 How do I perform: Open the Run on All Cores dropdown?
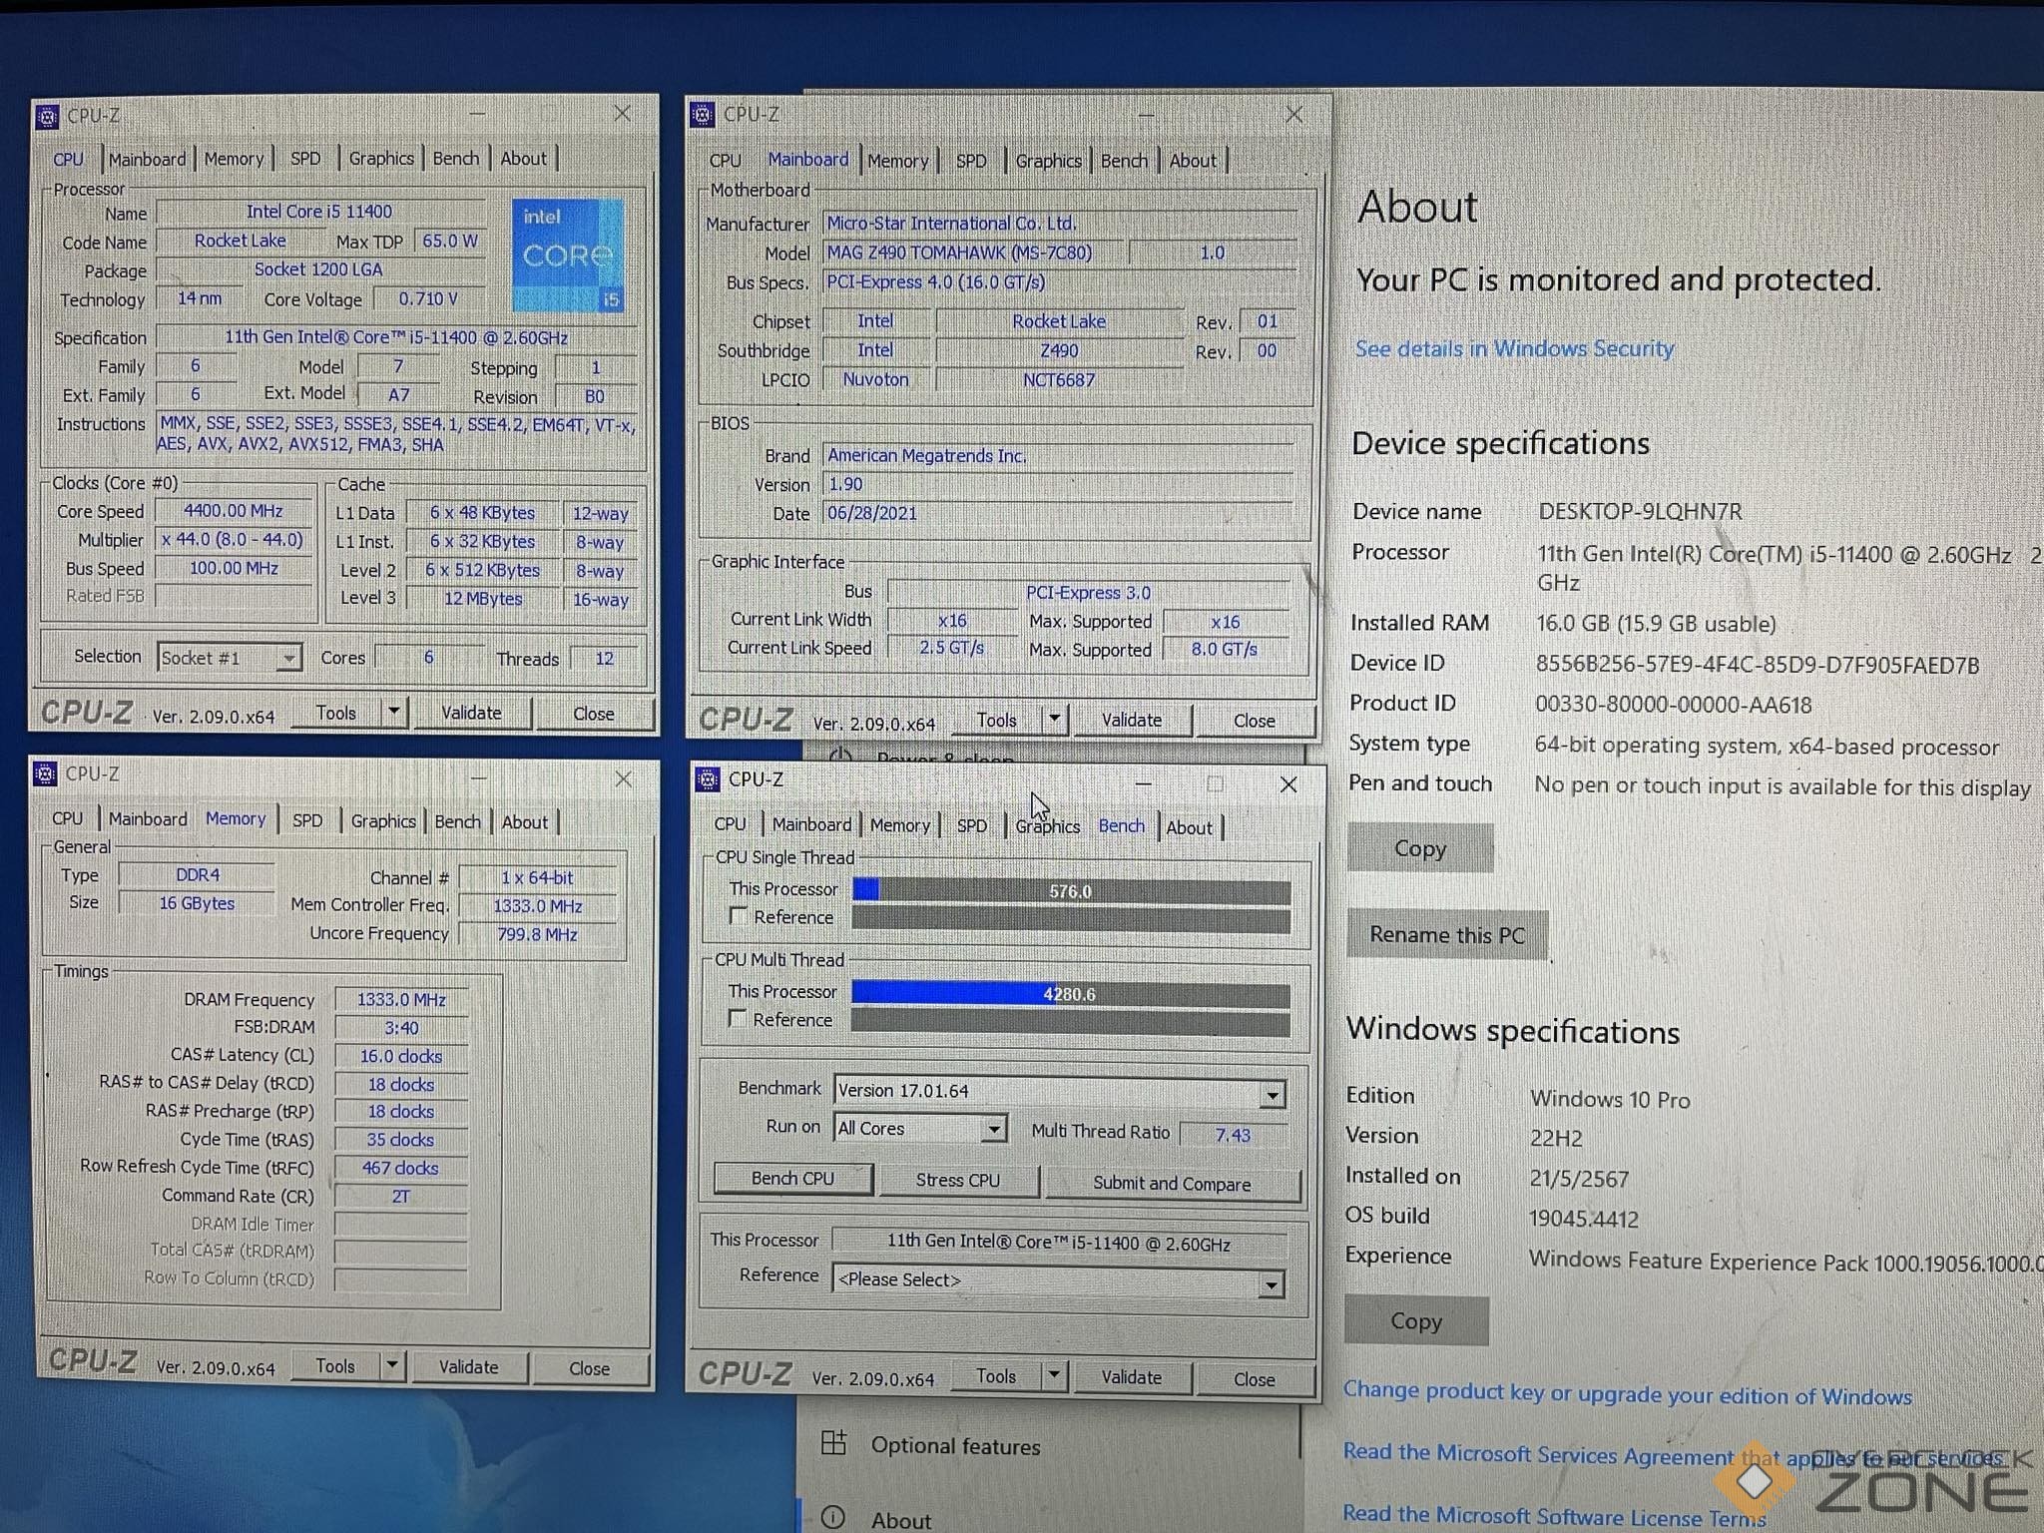[993, 1129]
